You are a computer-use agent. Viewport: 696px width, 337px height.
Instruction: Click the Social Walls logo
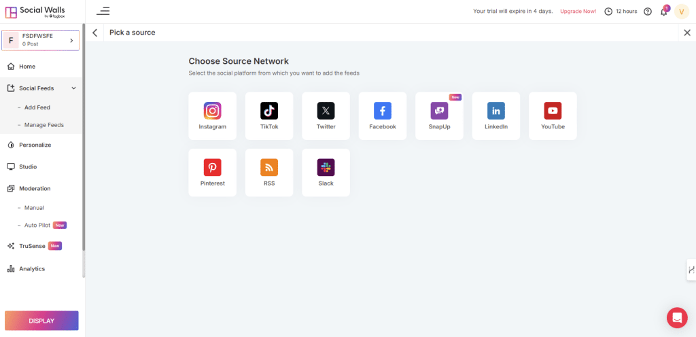pyautogui.click(x=35, y=12)
